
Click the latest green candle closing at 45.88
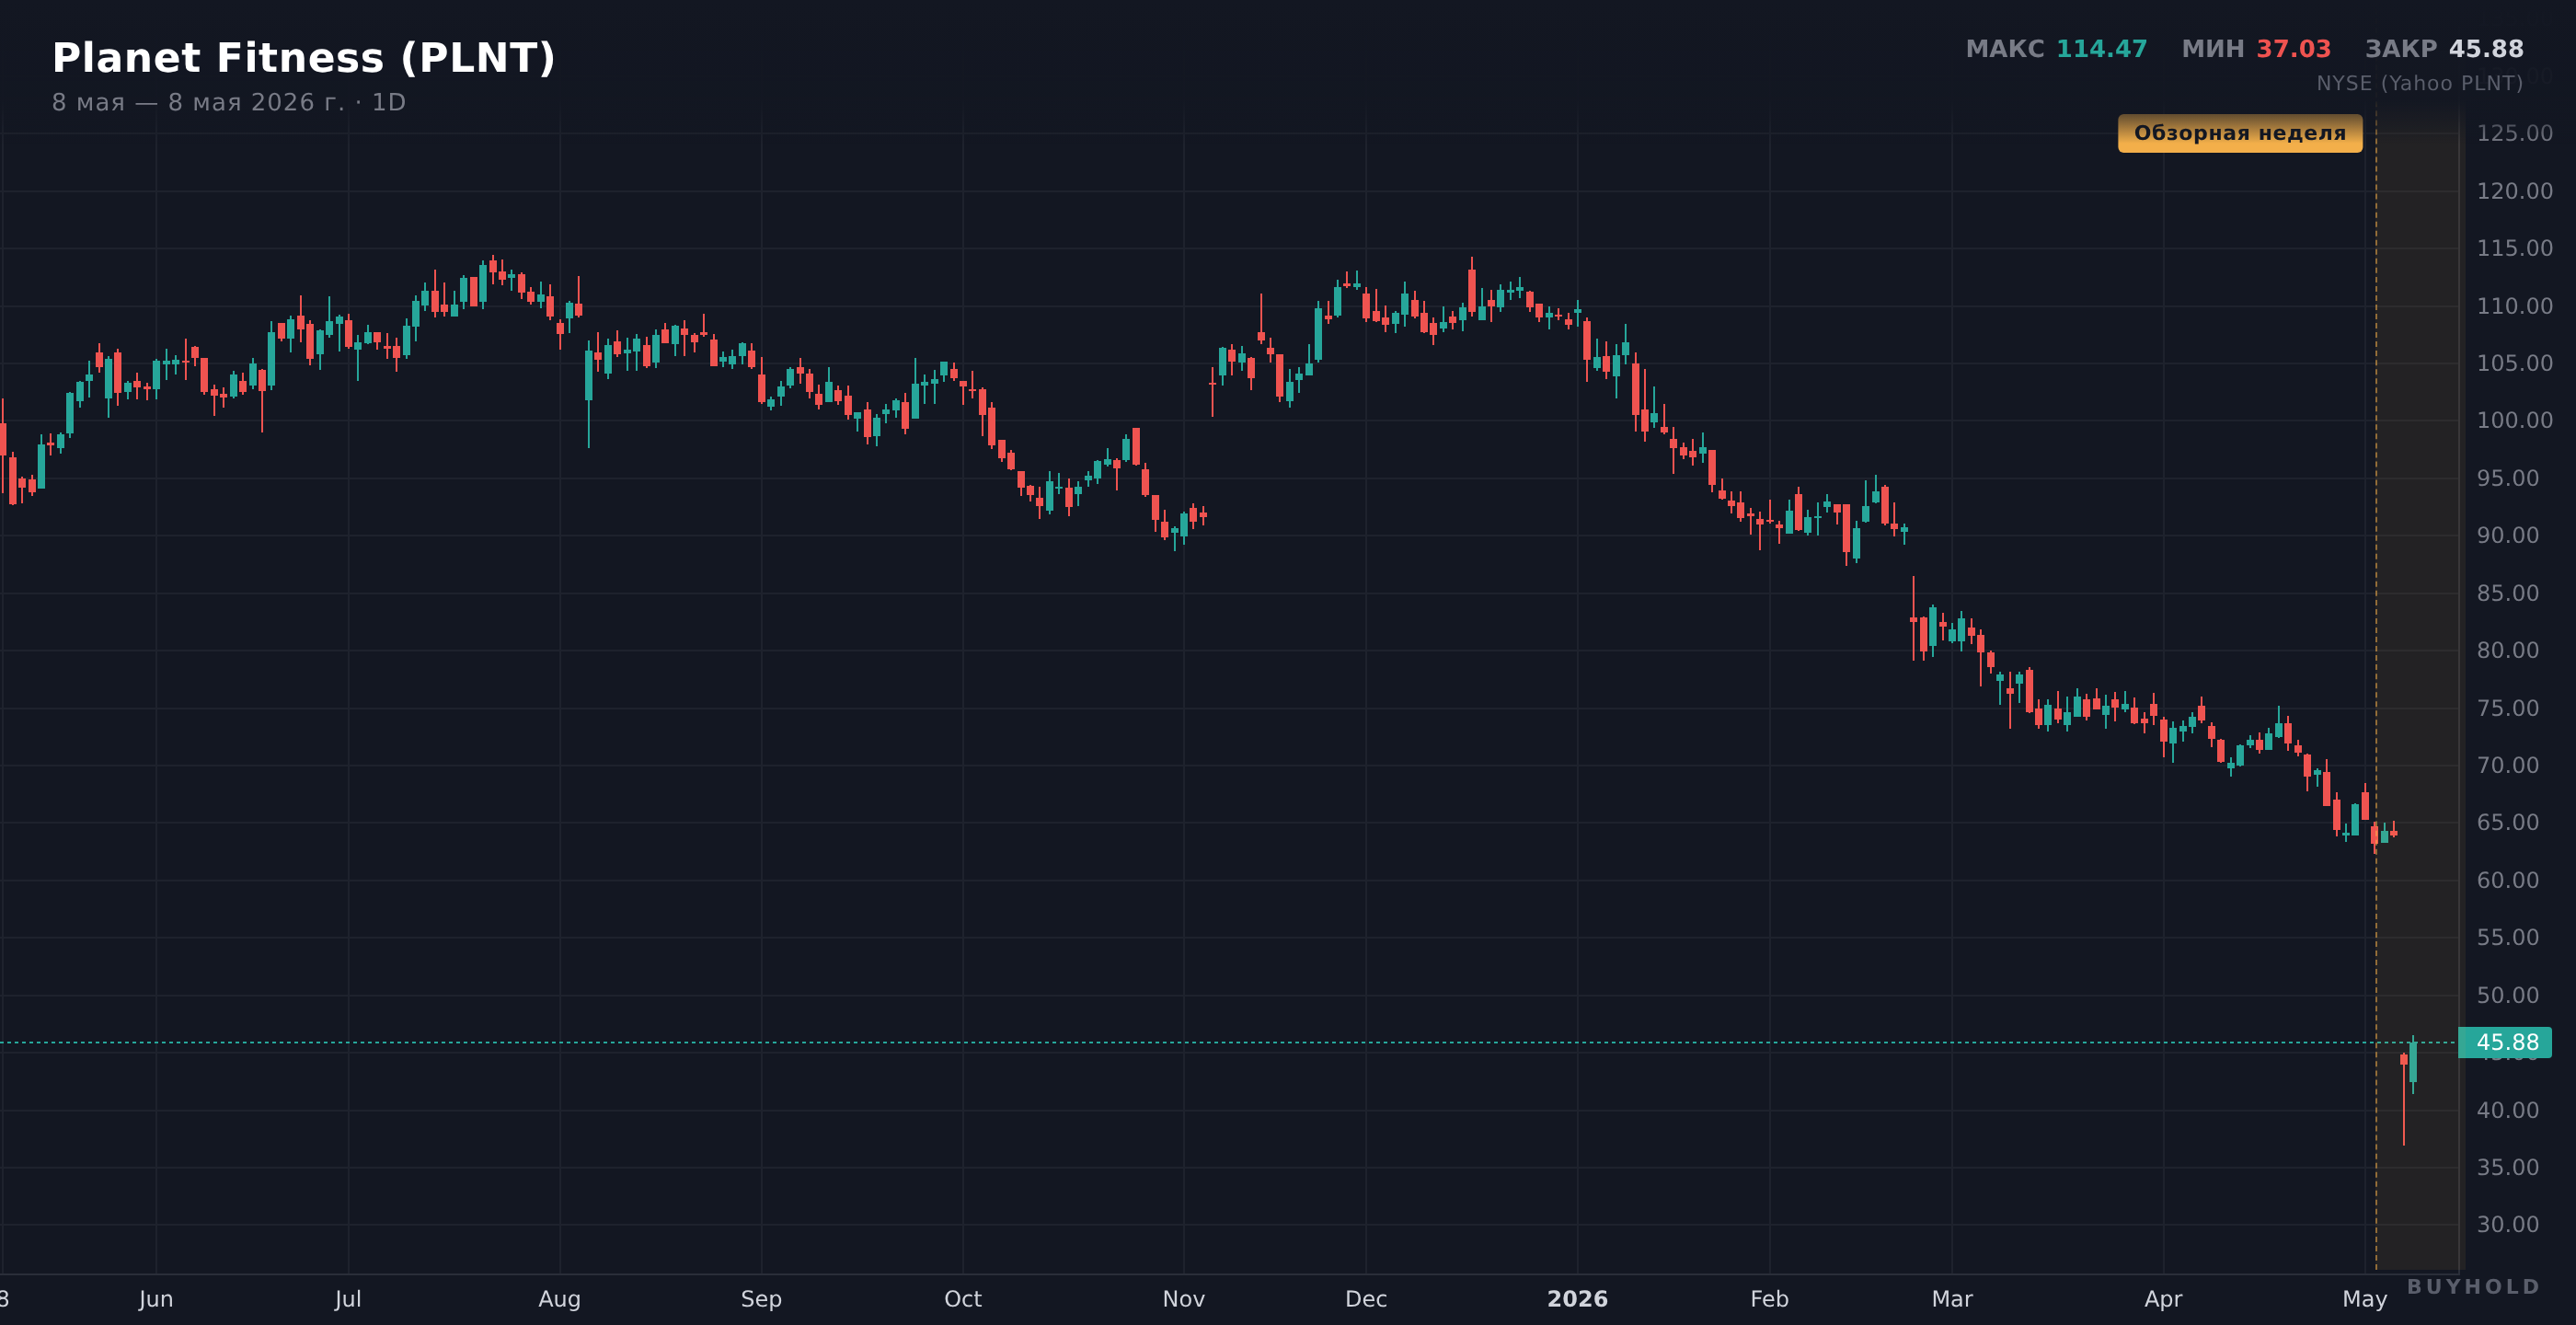coord(2413,1063)
